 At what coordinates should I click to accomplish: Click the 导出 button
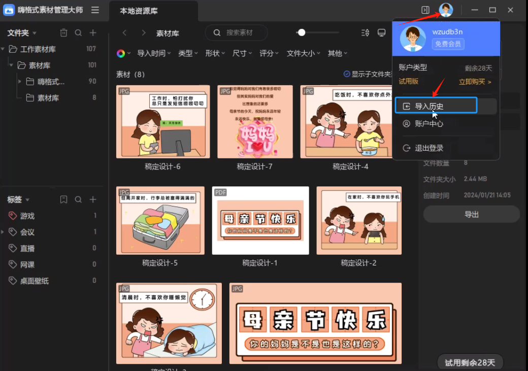click(x=472, y=214)
